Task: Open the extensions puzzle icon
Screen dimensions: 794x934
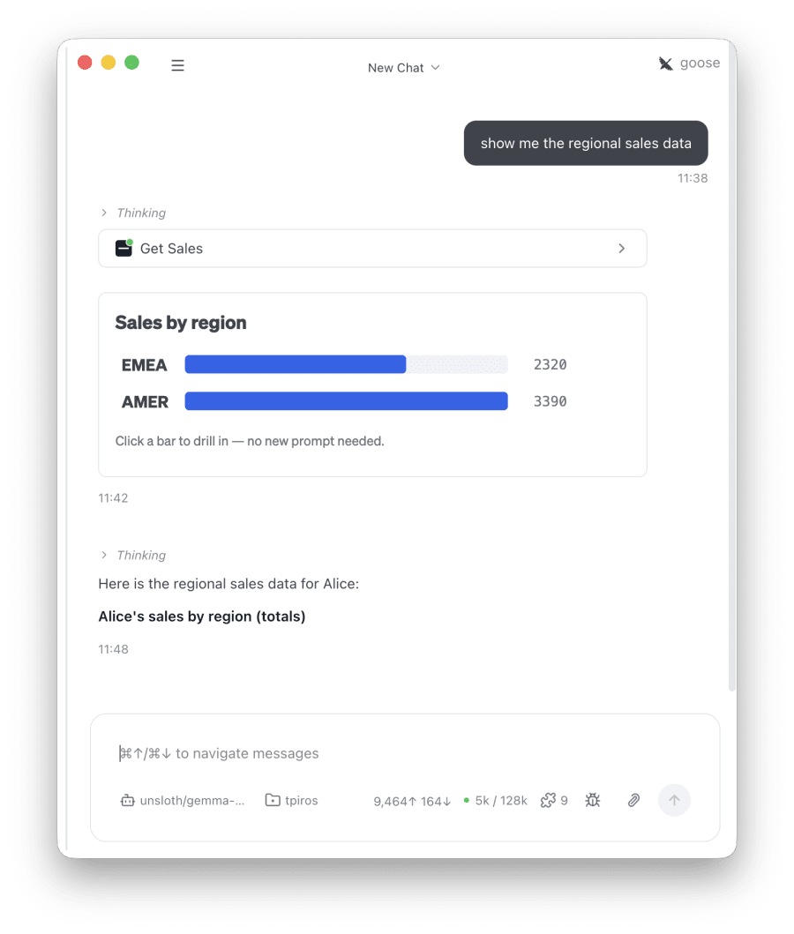Action: coord(547,800)
